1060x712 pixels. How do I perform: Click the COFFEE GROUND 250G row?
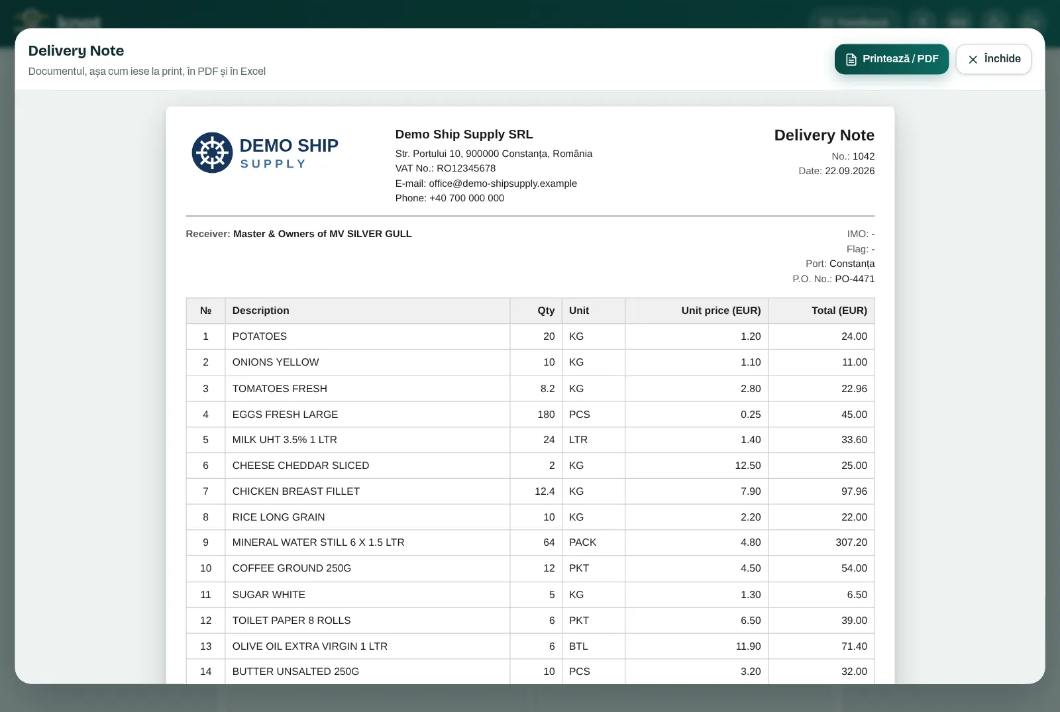pos(530,568)
